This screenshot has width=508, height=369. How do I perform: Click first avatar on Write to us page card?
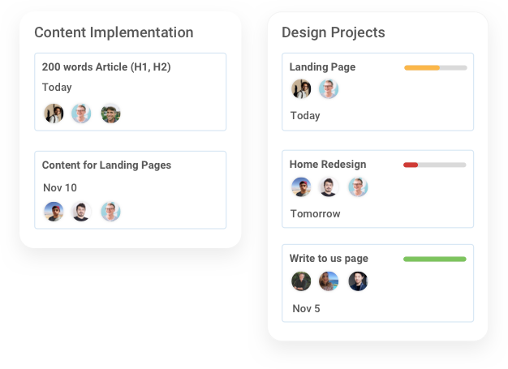[301, 281]
